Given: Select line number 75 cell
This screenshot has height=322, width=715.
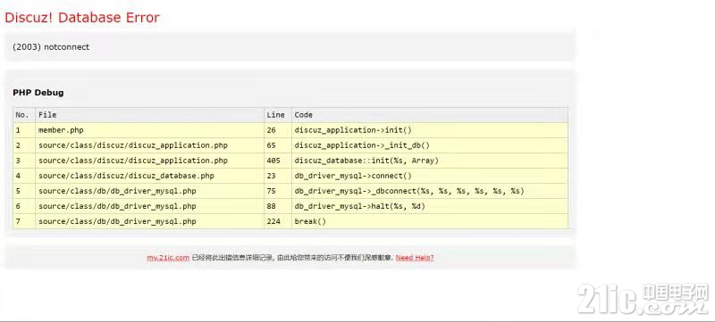Looking at the screenshot, I should pos(278,191).
